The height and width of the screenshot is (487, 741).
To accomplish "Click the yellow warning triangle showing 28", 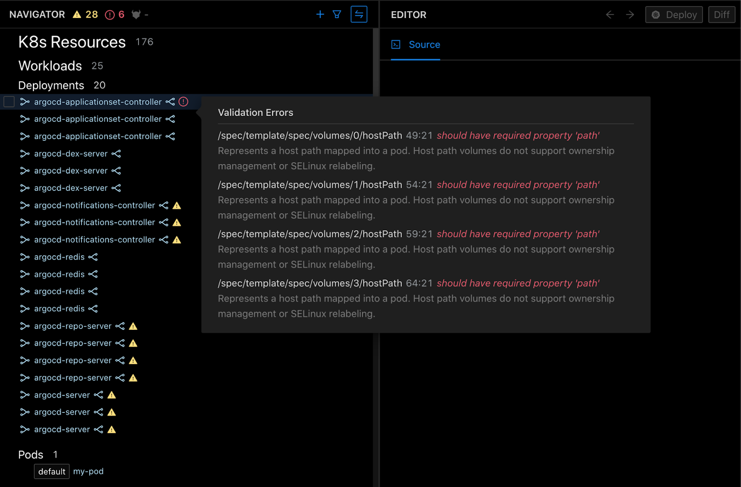I will pyautogui.click(x=77, y=15).
